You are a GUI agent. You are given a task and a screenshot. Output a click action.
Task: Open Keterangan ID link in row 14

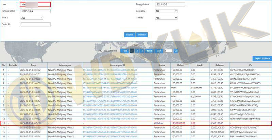(x=109, y=127)
